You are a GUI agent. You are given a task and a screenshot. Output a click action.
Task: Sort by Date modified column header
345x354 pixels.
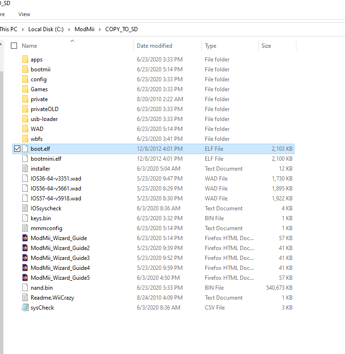pos(154,46)
